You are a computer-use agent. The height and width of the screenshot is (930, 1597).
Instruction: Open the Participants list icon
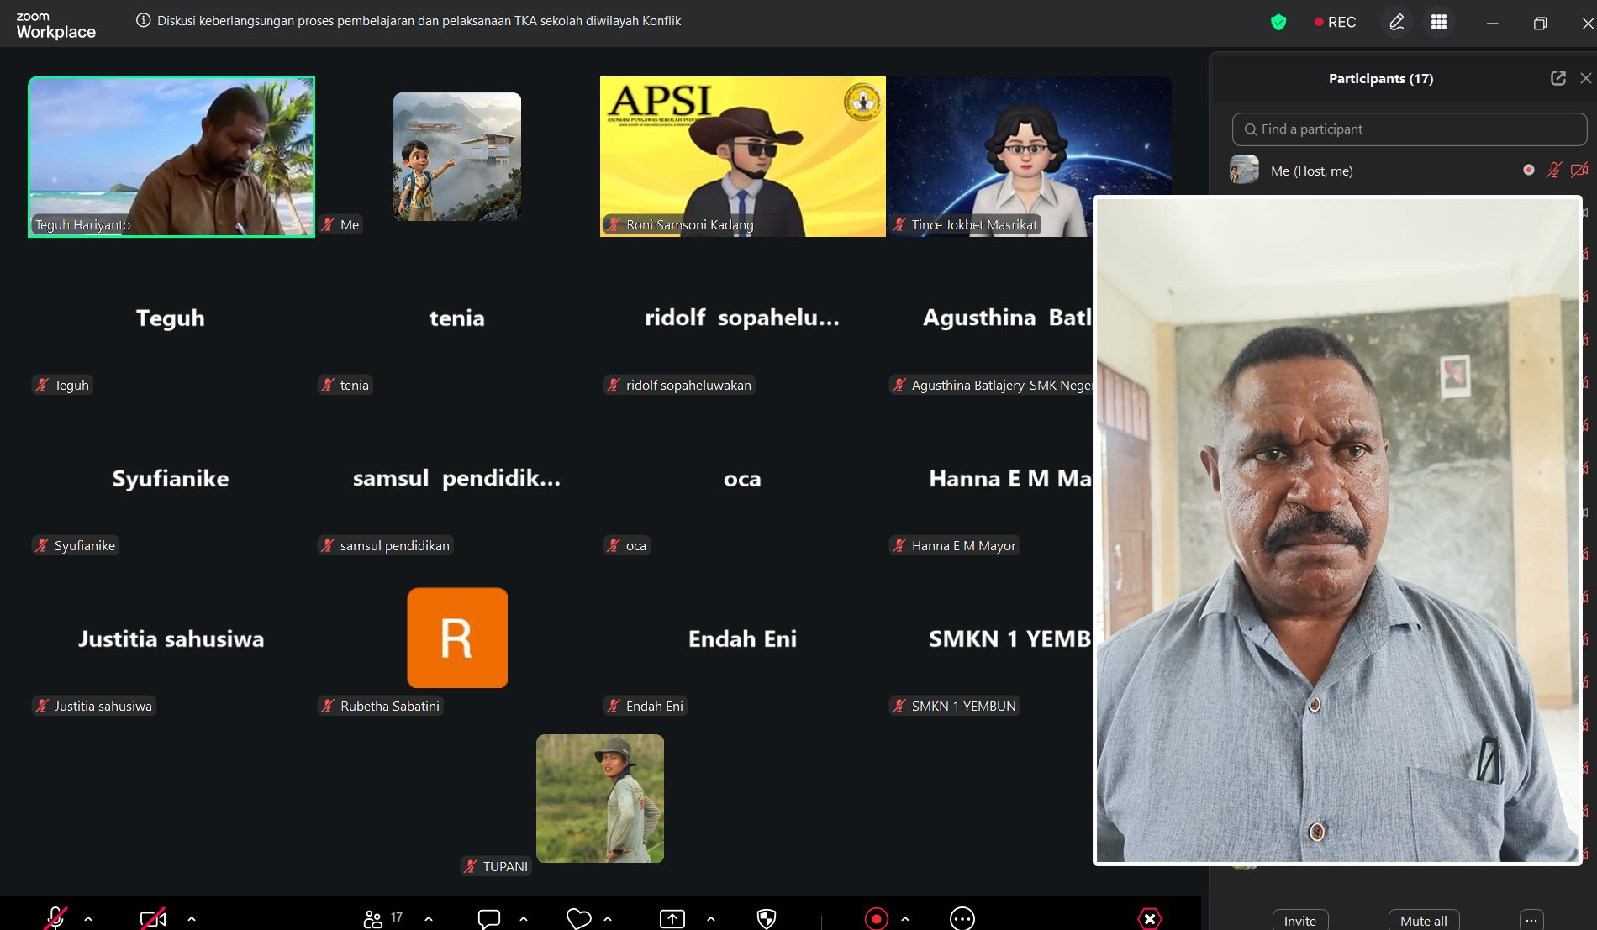coord(373,918)
